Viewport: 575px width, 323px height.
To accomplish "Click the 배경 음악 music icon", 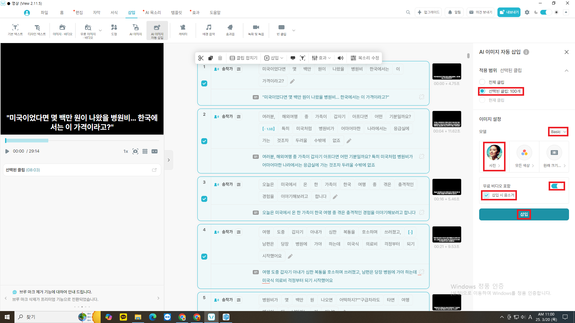I will tap(208, 30).
